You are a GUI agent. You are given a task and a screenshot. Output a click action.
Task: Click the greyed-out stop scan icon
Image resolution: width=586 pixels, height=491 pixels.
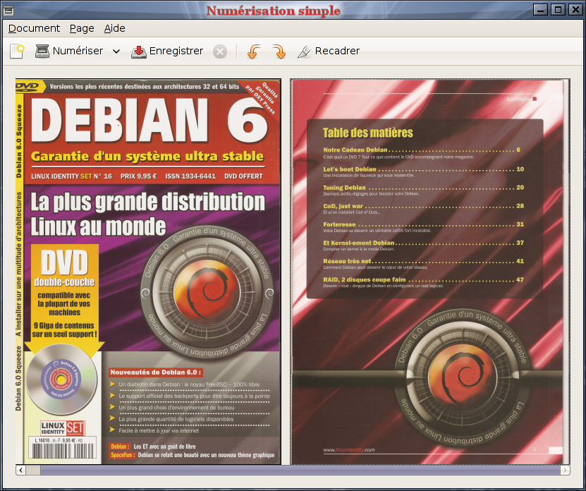point(220,51)
